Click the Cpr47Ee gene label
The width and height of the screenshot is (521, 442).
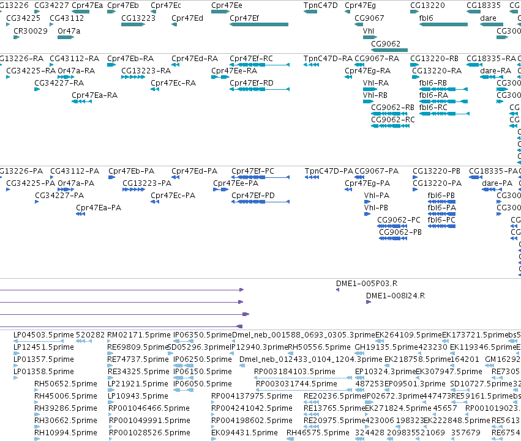(227, 6)
